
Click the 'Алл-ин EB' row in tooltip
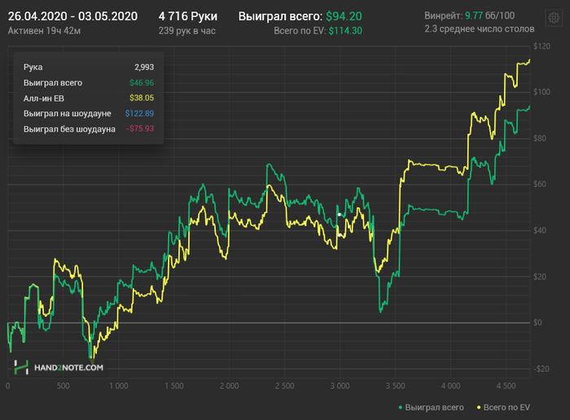[x=89, y=98]
